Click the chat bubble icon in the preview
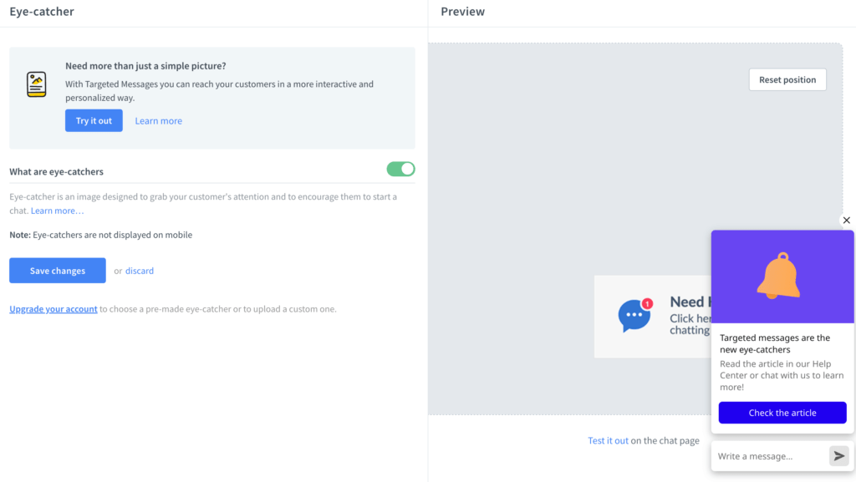This screenshot has width=856, height=482. click(633, 317)
